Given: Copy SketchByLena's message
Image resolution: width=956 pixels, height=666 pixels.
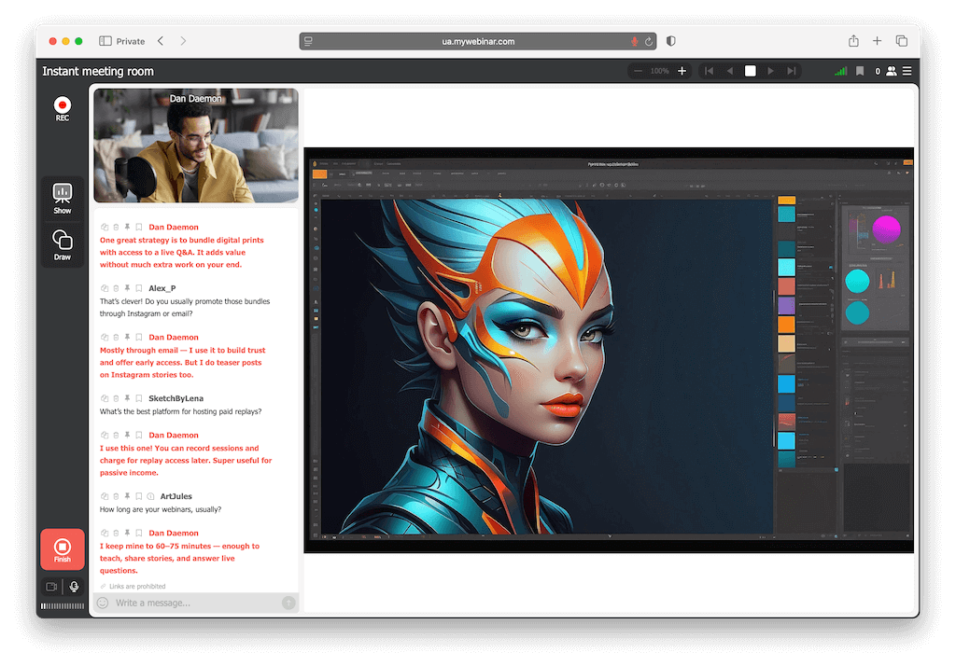Looking at the screenshot, I should pyautogui.click(x=105, y=398).
